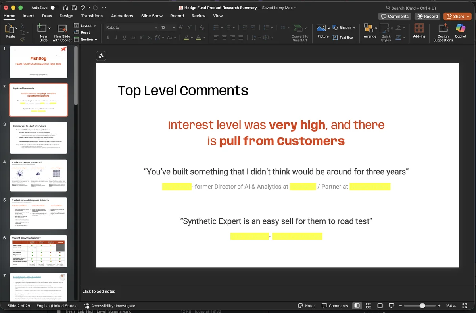Viewport: 476px width, 313px height.
Task: Open the Layout dropdown
Action: (85, 25)
